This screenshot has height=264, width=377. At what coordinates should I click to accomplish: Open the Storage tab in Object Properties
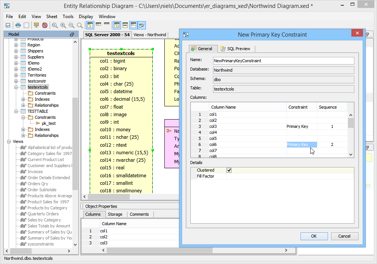pyautogui.click(x=115, y=214)
